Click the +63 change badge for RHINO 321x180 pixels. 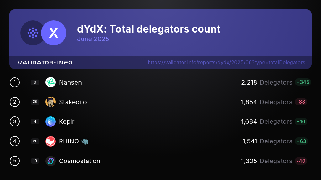tap(301, 141)
